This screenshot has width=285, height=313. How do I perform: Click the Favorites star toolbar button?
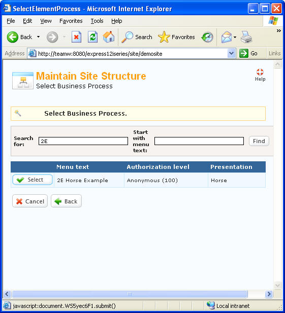pyautogui.click(x=176, y=37)
